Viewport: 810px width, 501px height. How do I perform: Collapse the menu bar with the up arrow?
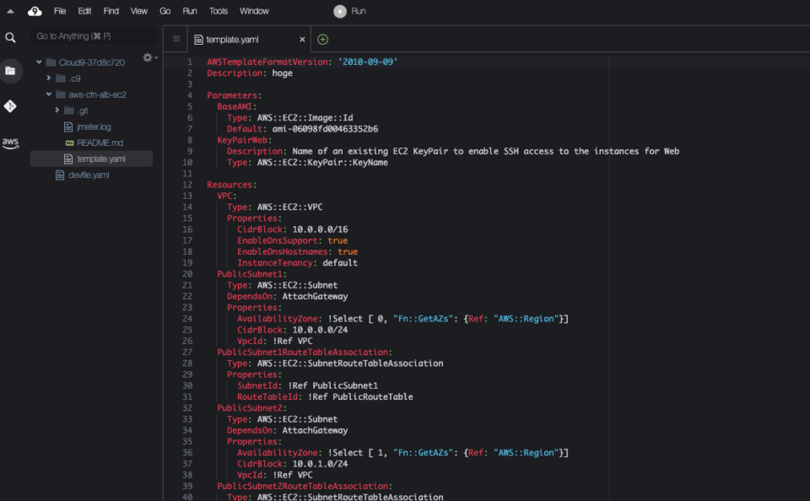9,10
